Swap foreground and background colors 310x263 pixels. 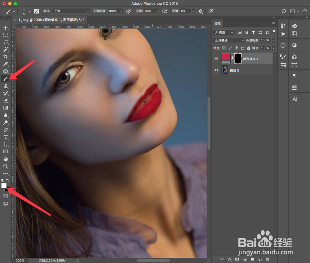[x=7, y=180]
